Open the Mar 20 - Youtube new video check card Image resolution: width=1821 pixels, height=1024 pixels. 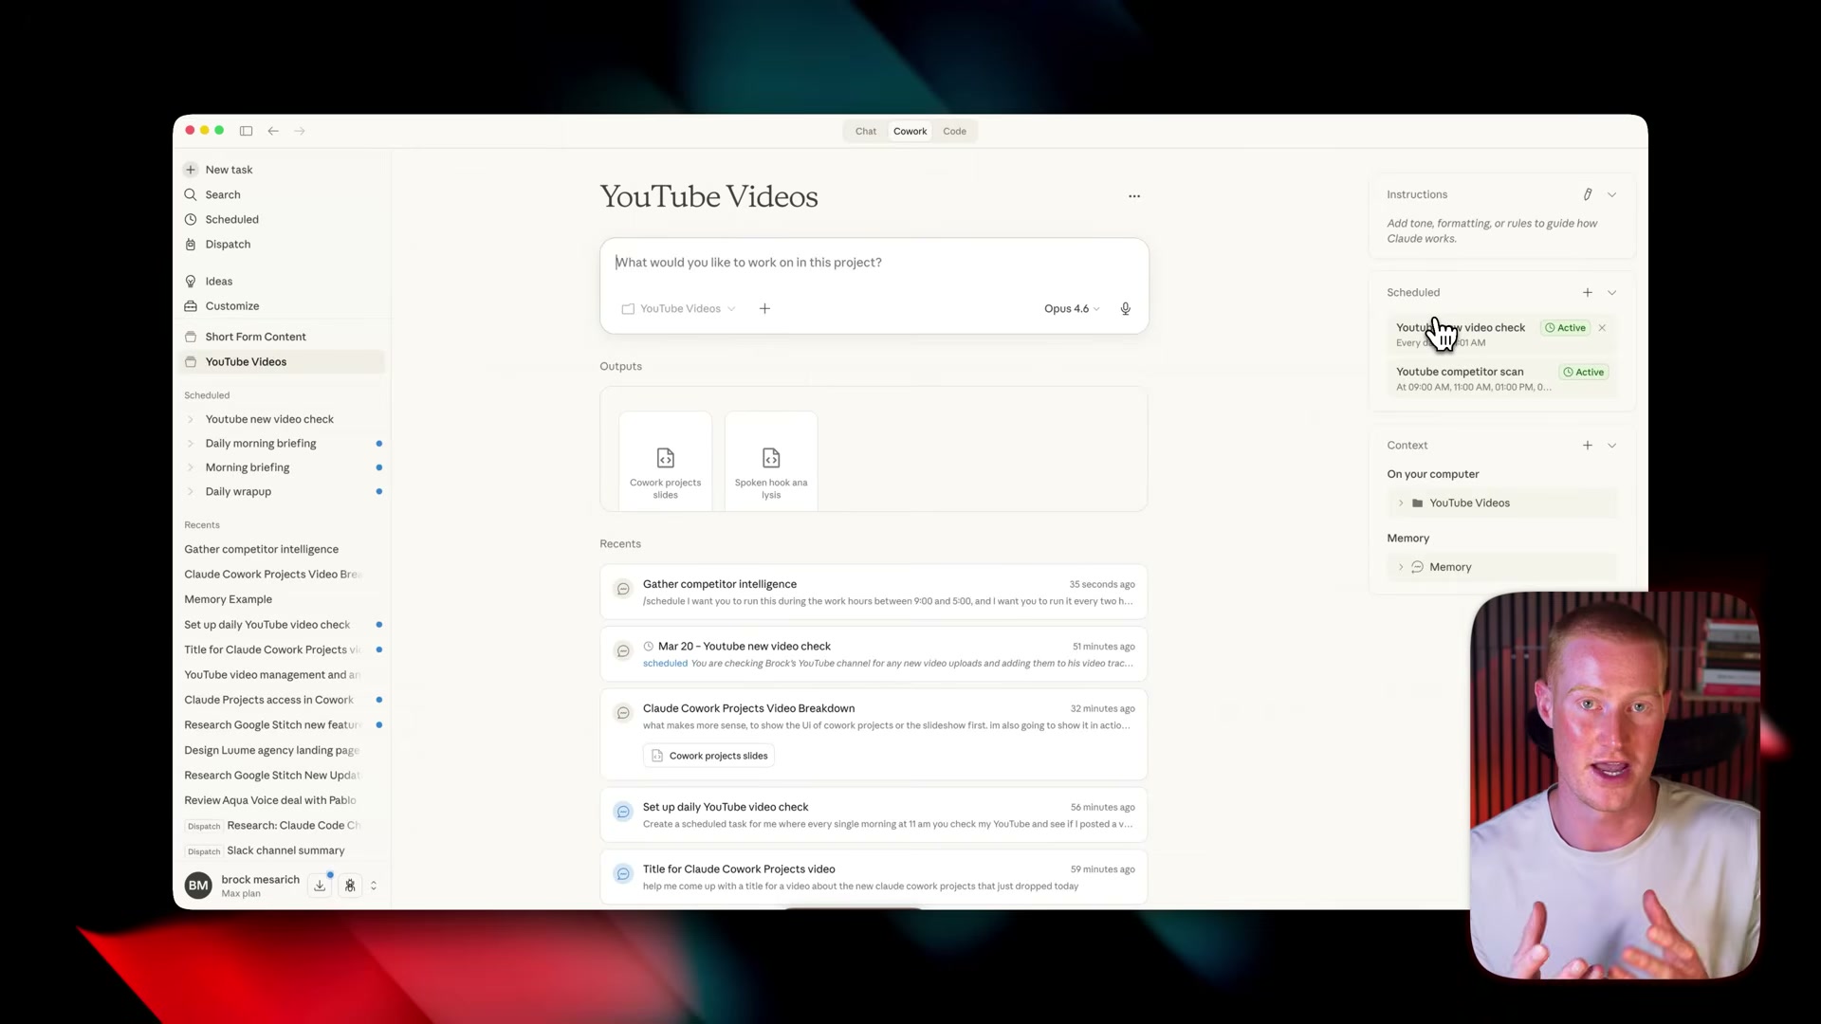874,654
